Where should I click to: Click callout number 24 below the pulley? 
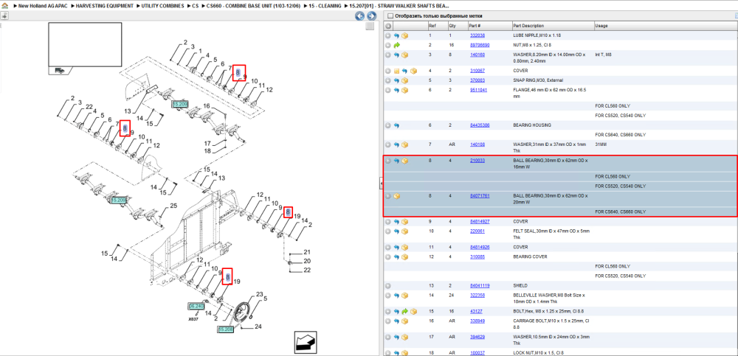click(258, 327)
